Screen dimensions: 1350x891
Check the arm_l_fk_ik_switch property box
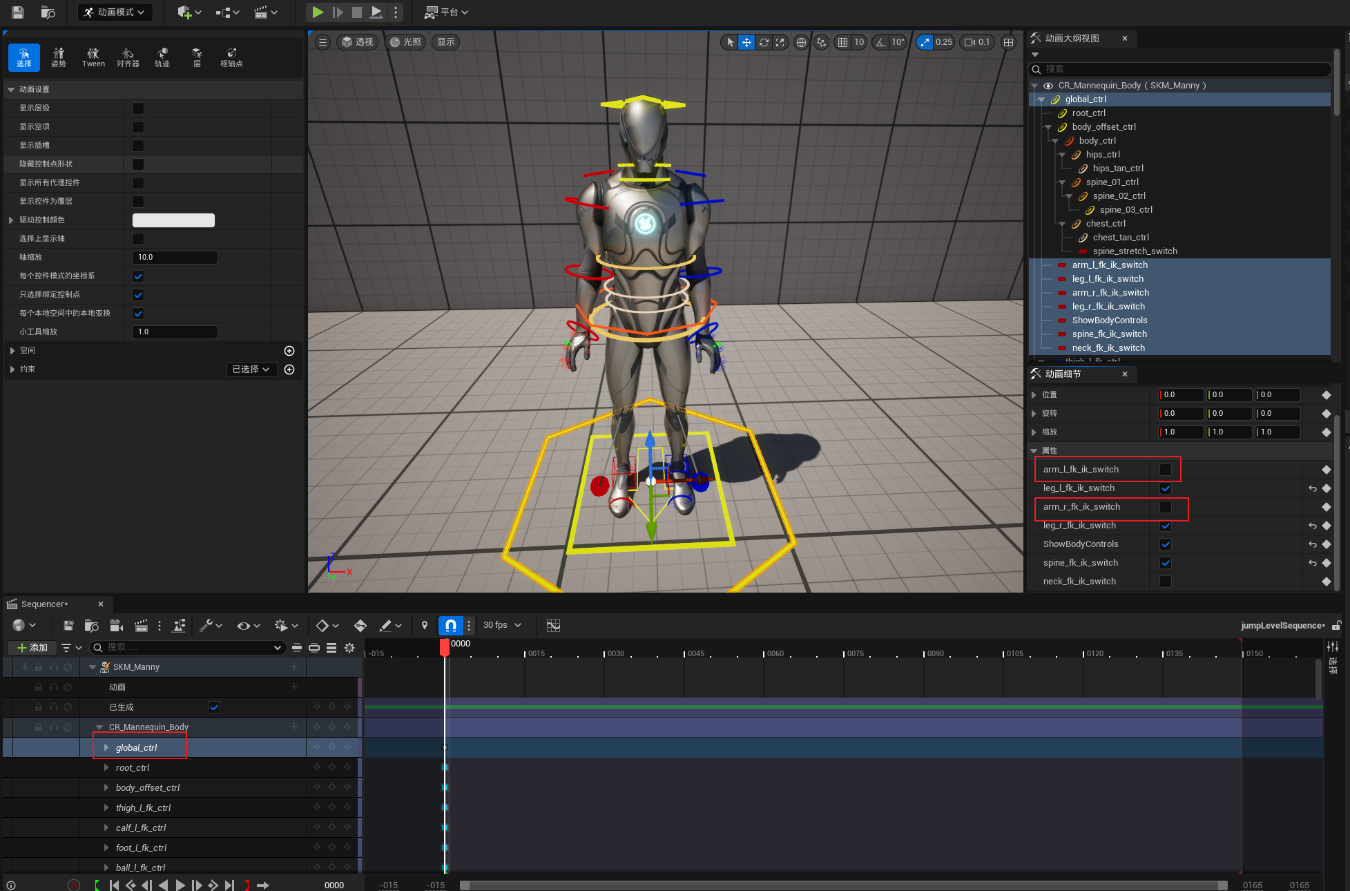(x=1166, y=470)
